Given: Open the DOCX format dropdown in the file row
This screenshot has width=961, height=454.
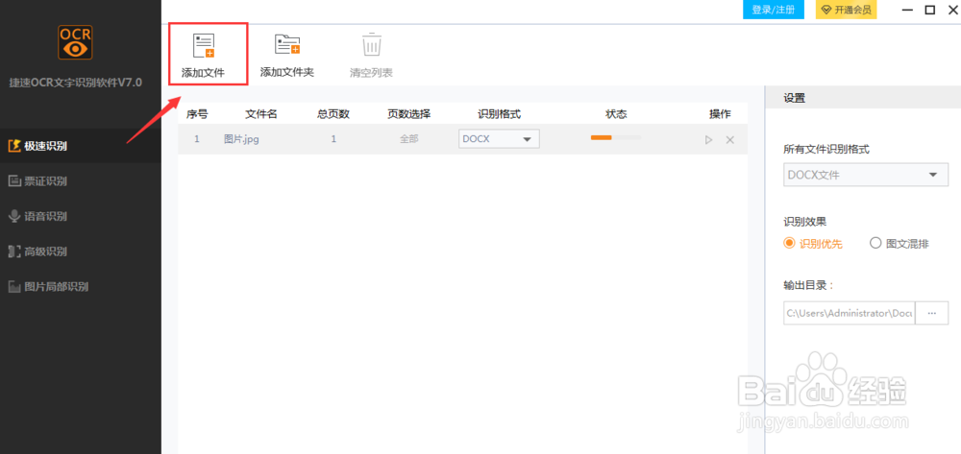Looking at the screenshot, I should [499, 139].
